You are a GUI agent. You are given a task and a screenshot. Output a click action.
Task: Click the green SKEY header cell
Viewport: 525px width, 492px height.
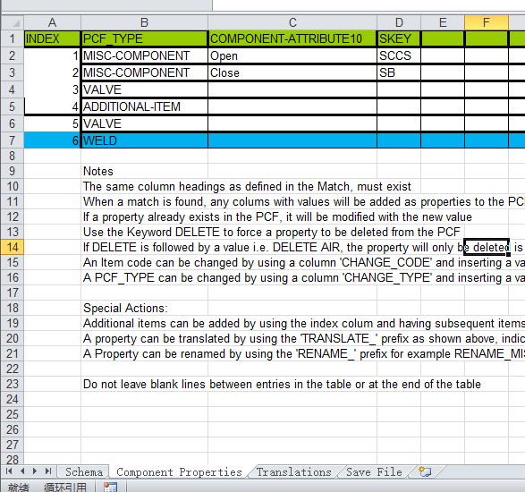(399, 38)
